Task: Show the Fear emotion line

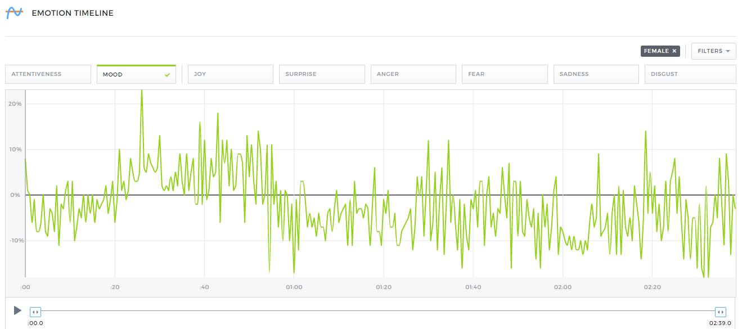Action: point(505,74)
